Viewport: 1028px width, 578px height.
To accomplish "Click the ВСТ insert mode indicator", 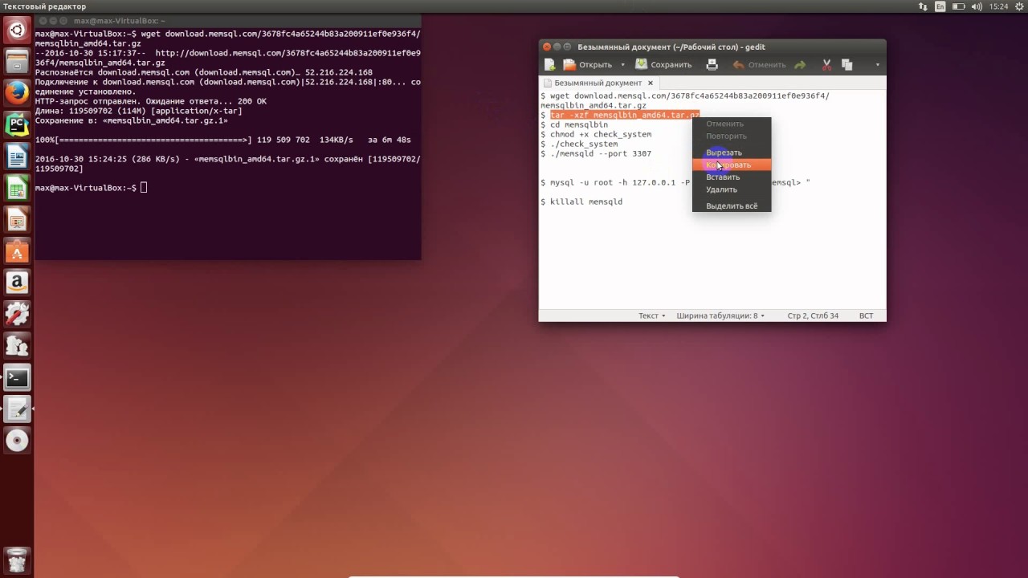I will point(866,315).
